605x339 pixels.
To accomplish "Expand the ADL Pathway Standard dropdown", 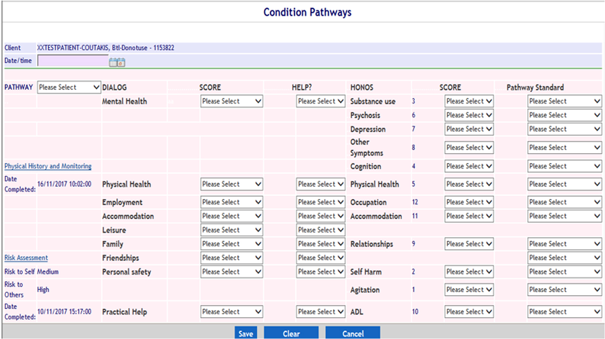I will click(564, 312).
